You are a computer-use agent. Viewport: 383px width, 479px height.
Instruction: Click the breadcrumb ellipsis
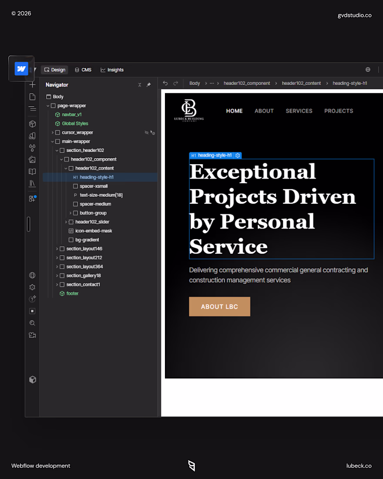click(212, 83)
